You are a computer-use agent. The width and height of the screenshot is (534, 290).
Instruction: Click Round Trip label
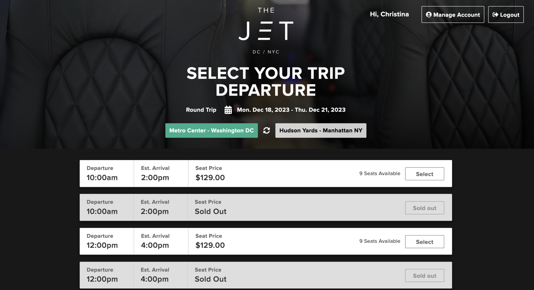pyautogui.click(x=201, y=110)
